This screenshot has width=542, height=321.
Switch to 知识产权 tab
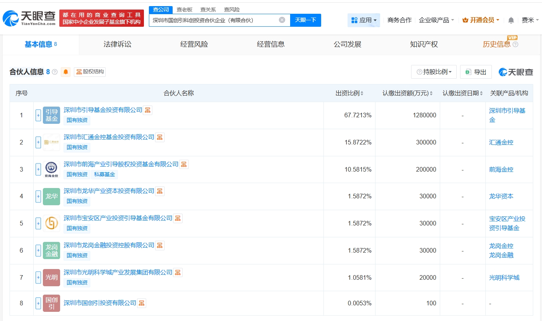[424, 44]
